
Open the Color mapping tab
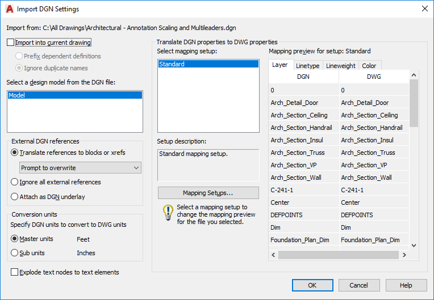tap(369, 66)
